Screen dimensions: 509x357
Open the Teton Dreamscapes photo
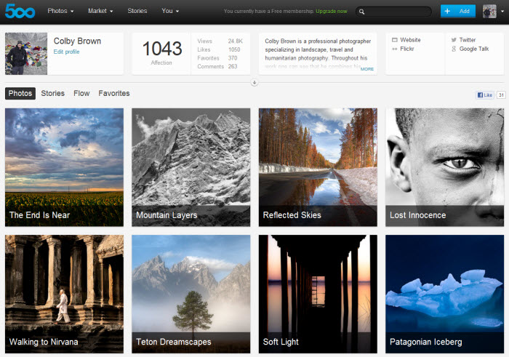pos(191,294)
